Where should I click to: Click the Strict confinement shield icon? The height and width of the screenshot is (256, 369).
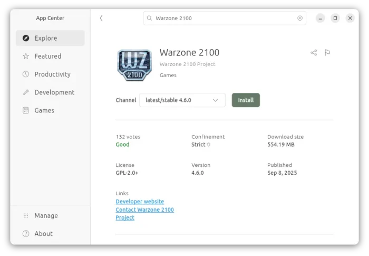pos(209,145)
